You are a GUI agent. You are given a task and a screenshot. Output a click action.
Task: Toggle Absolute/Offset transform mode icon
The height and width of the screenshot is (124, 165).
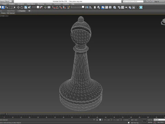(x=100, y=120)
